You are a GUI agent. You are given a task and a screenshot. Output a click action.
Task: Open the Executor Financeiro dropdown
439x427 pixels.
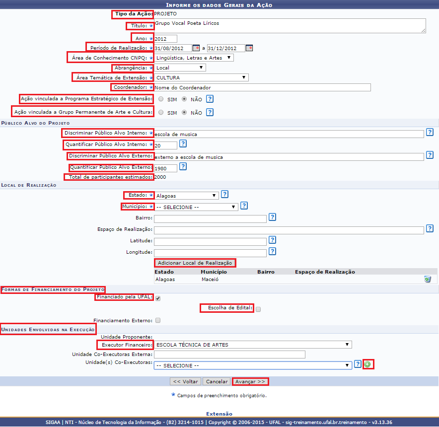253,345
